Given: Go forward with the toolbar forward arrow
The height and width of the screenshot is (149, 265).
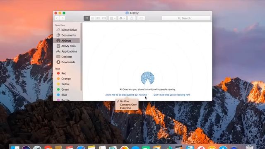Looking at the screenshot, I should click(x=63, y=18).
